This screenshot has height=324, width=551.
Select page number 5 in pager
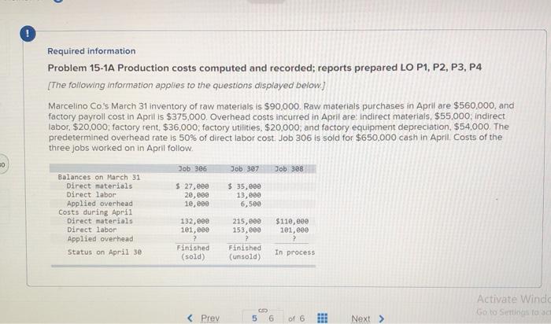[x=254, y=318]
